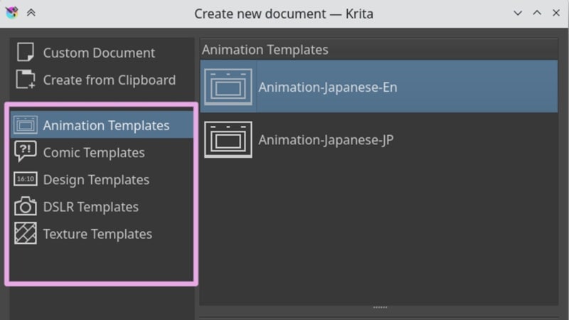This screenshot has height=320, width=569.
Task: Close the Create new document dialog
Action: 556,13
